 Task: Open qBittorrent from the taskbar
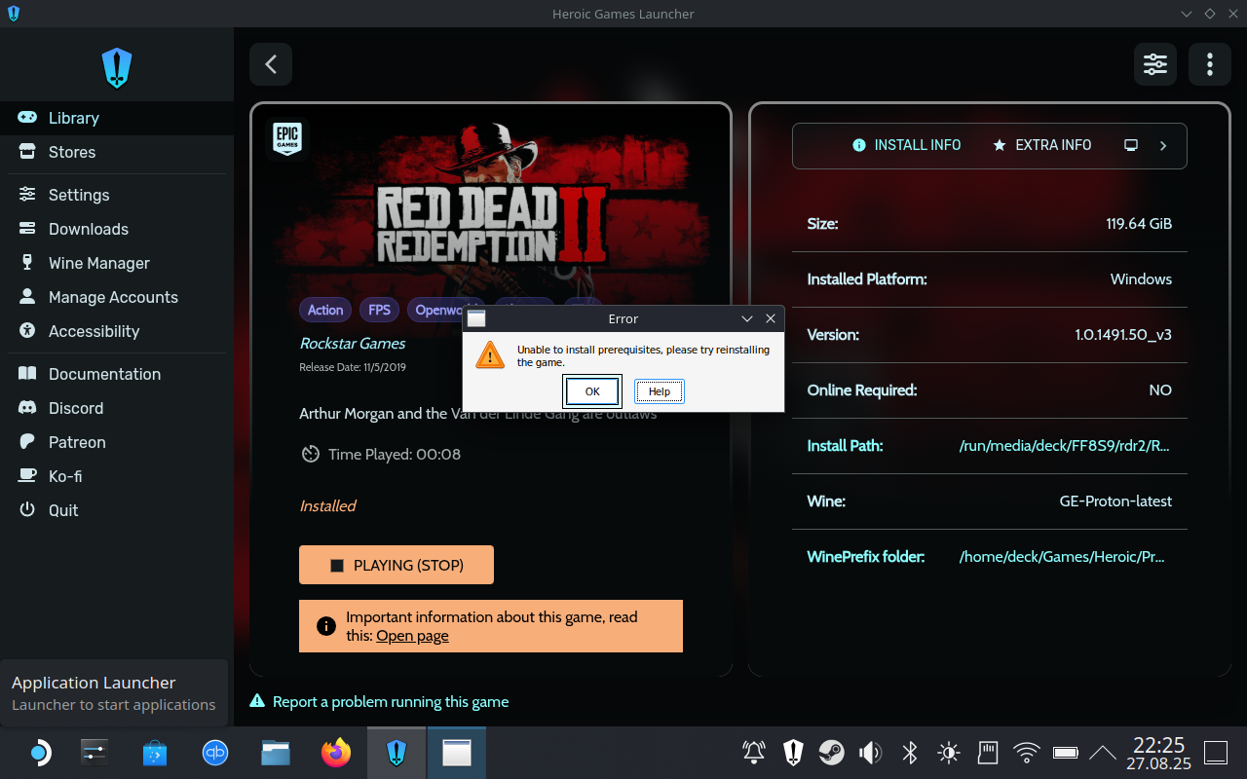tap(215, 753)
